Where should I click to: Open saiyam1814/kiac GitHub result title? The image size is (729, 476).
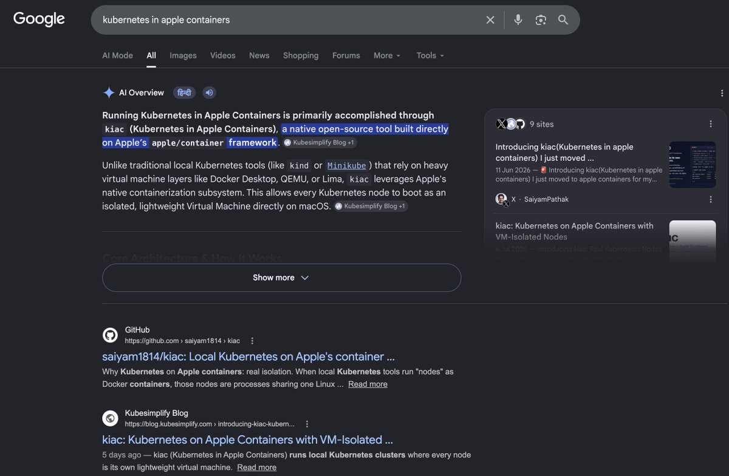point(248,356)
